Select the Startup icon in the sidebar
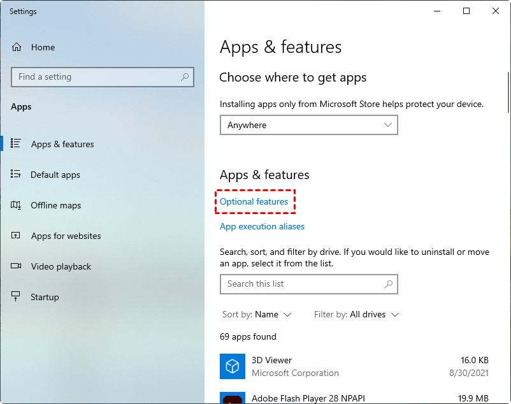 coord(17,297)
